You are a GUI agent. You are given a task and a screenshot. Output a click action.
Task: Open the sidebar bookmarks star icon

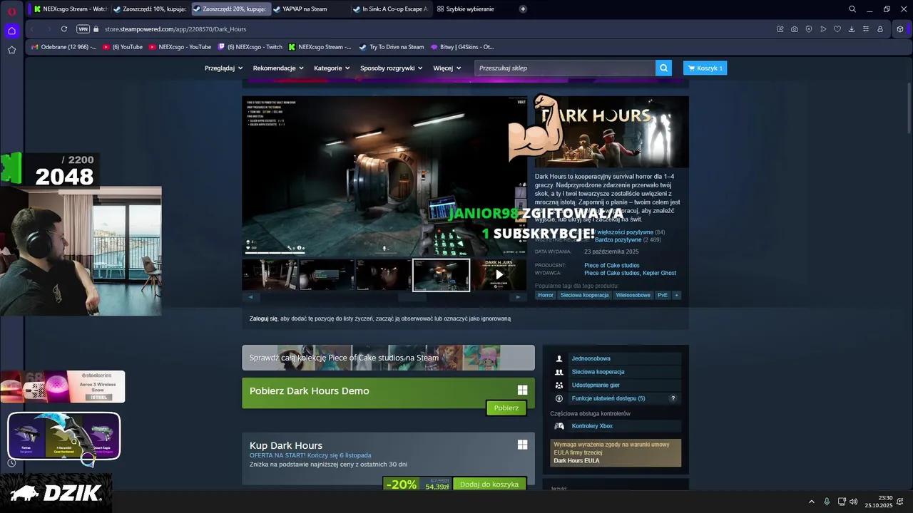pos(11,50)
